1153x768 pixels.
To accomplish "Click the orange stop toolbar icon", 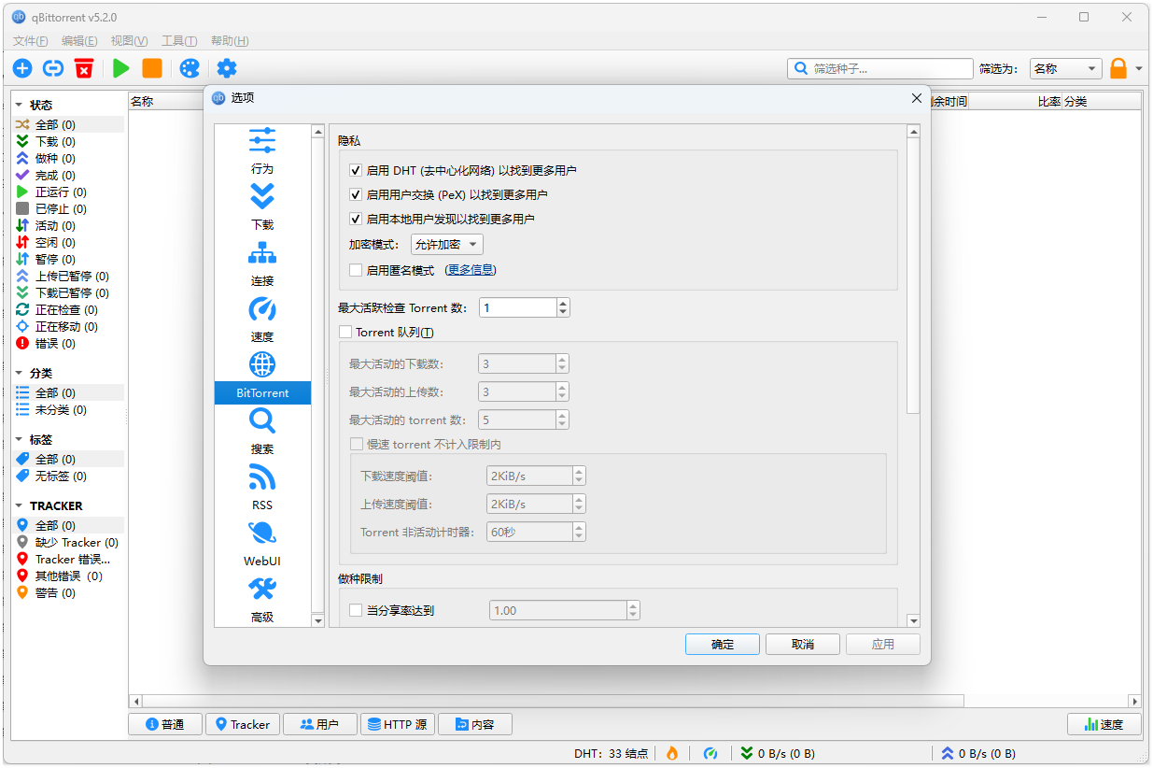I will coord(152,68).
